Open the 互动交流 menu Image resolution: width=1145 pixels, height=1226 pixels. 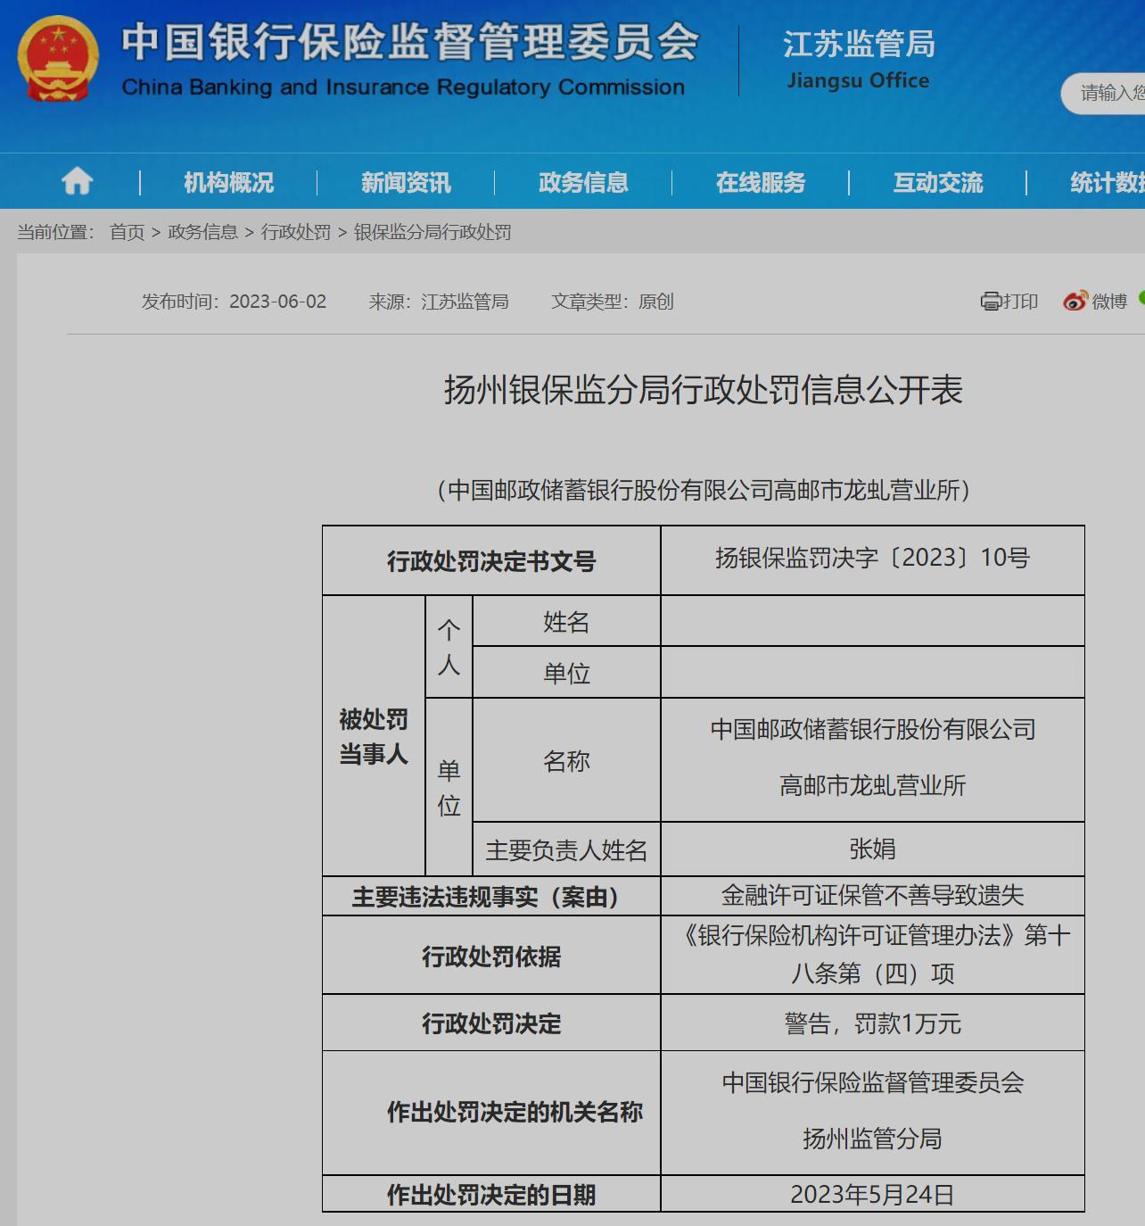(x=938, y=183)
